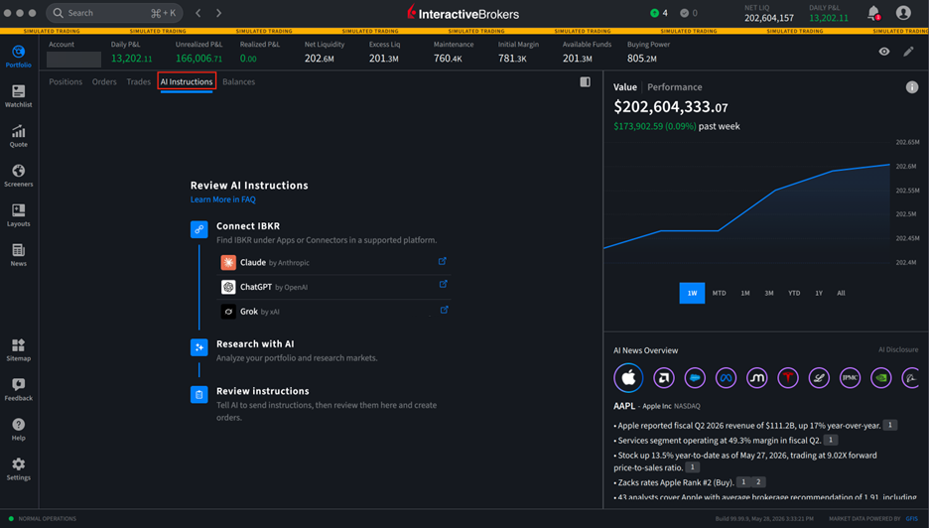Select the MTD chart range
This screenshot has height=528, width=929.
pos(719,293)
